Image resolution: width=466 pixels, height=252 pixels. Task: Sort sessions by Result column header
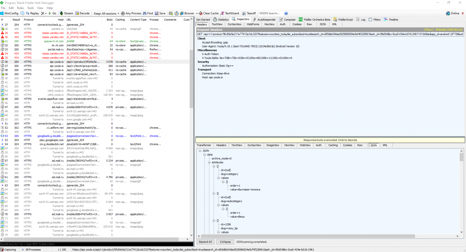tap(16, 20)
